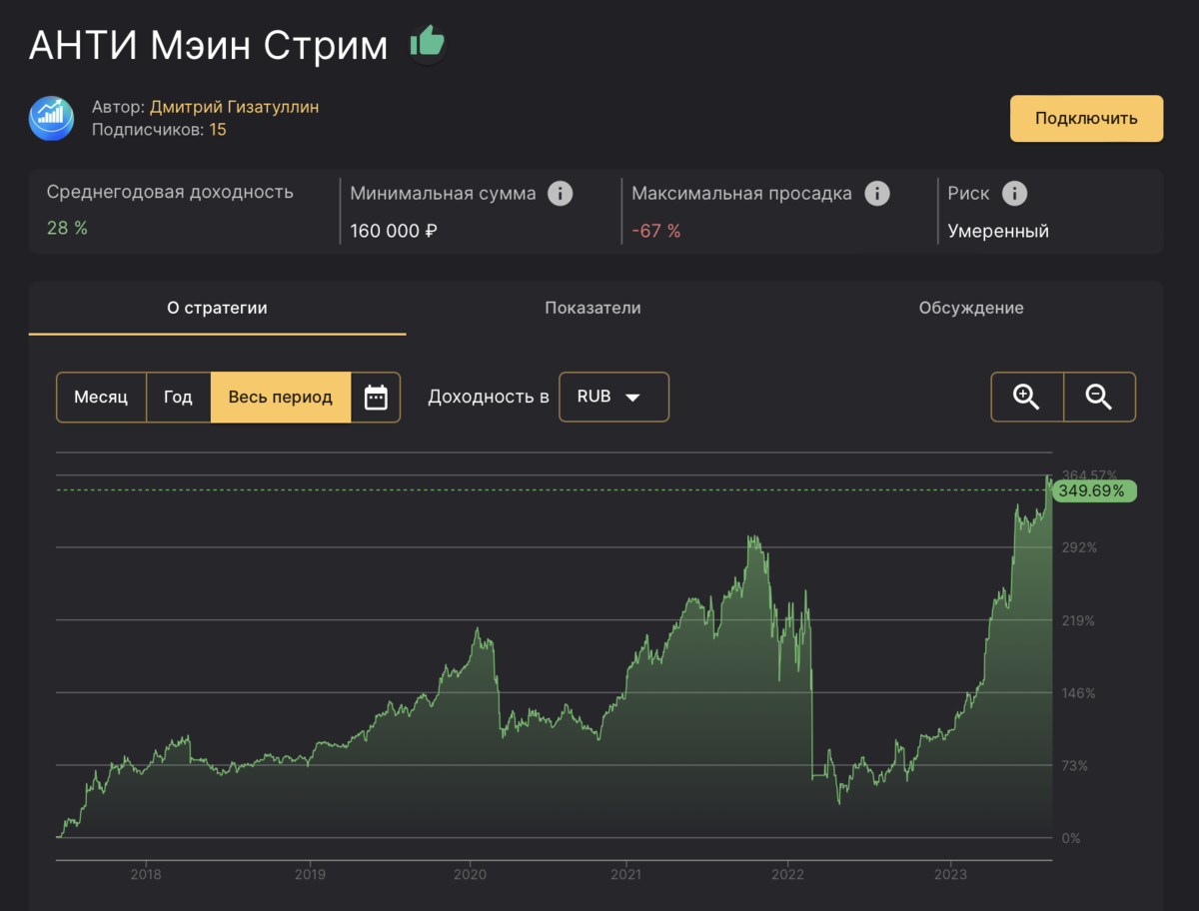Open the Обсуждение tab

pyautogui.click(x=971, y=308)
